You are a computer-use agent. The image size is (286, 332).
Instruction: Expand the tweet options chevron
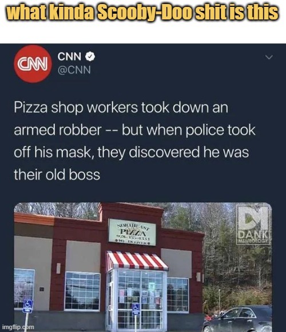pyautogui.click(x=269, y=57)
